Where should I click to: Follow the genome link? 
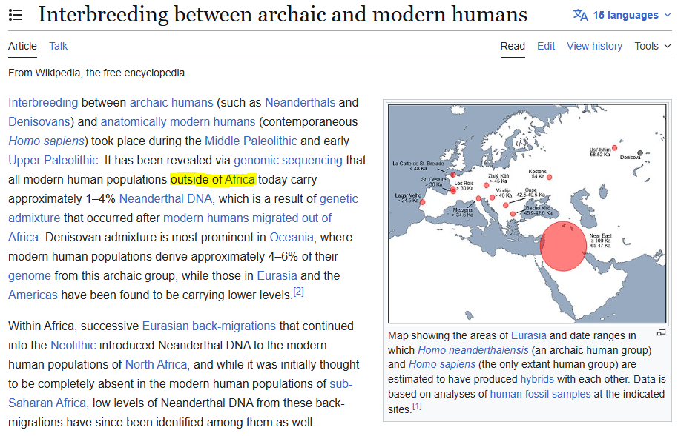click(30, 276)
